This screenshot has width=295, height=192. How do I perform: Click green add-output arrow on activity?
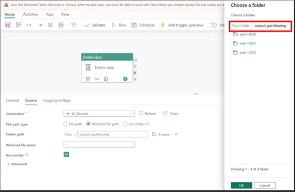[125, 79]
